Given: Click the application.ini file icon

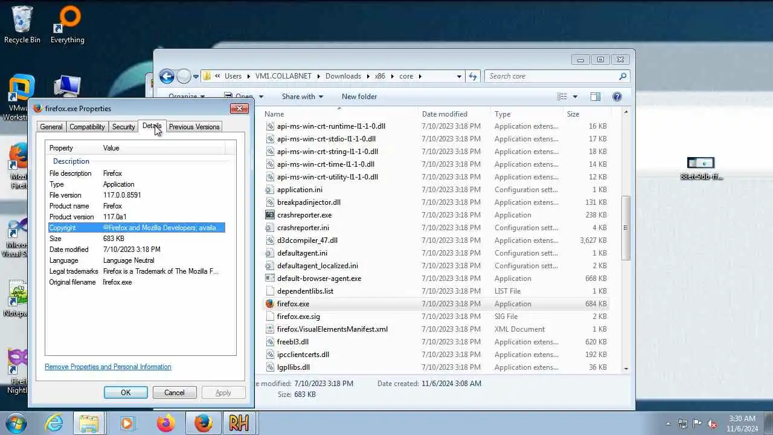Looking at the screenshot, I should [x=270, y=190].
